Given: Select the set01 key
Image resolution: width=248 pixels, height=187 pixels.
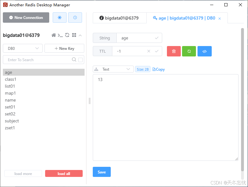Looking at the screenshot, I should pyautogui.click(x=44, y=107).
